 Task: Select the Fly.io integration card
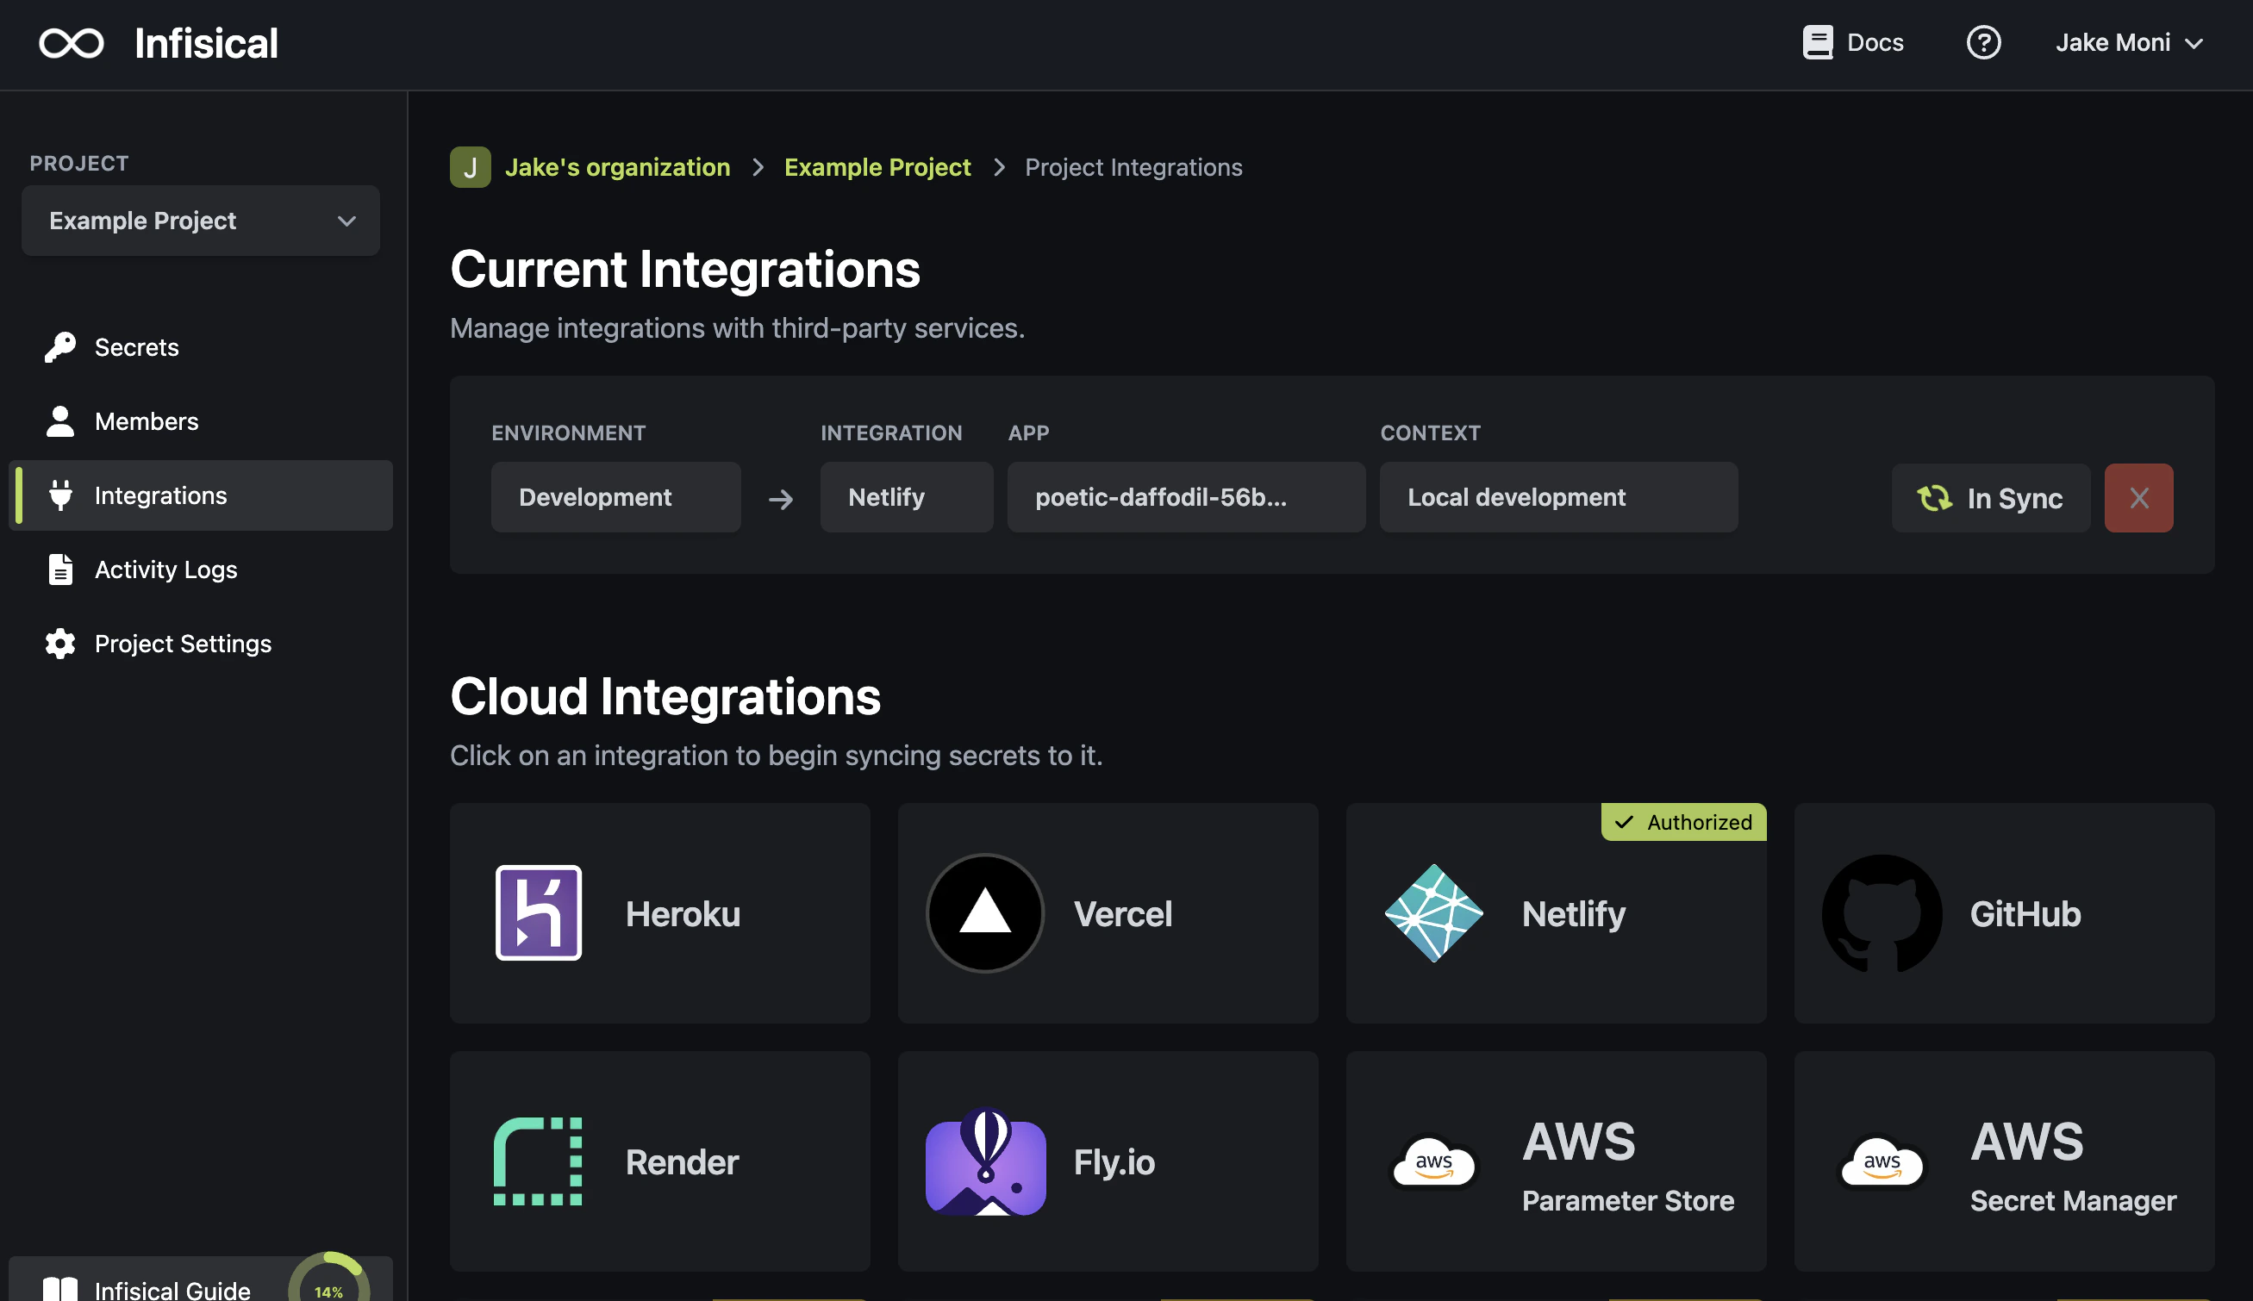pos(1108,1161)
